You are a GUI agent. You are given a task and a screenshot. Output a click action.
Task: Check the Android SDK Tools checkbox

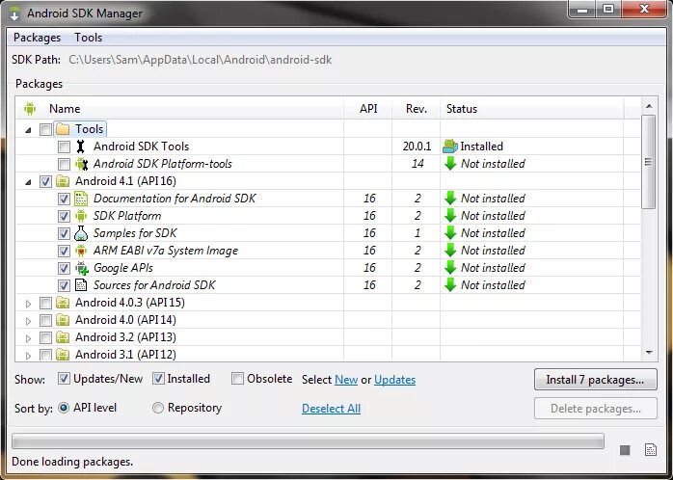pos(64,147)
